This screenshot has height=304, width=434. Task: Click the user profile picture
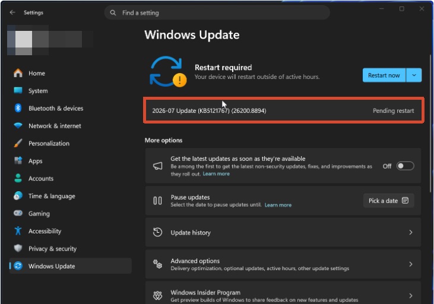point(24,42)
